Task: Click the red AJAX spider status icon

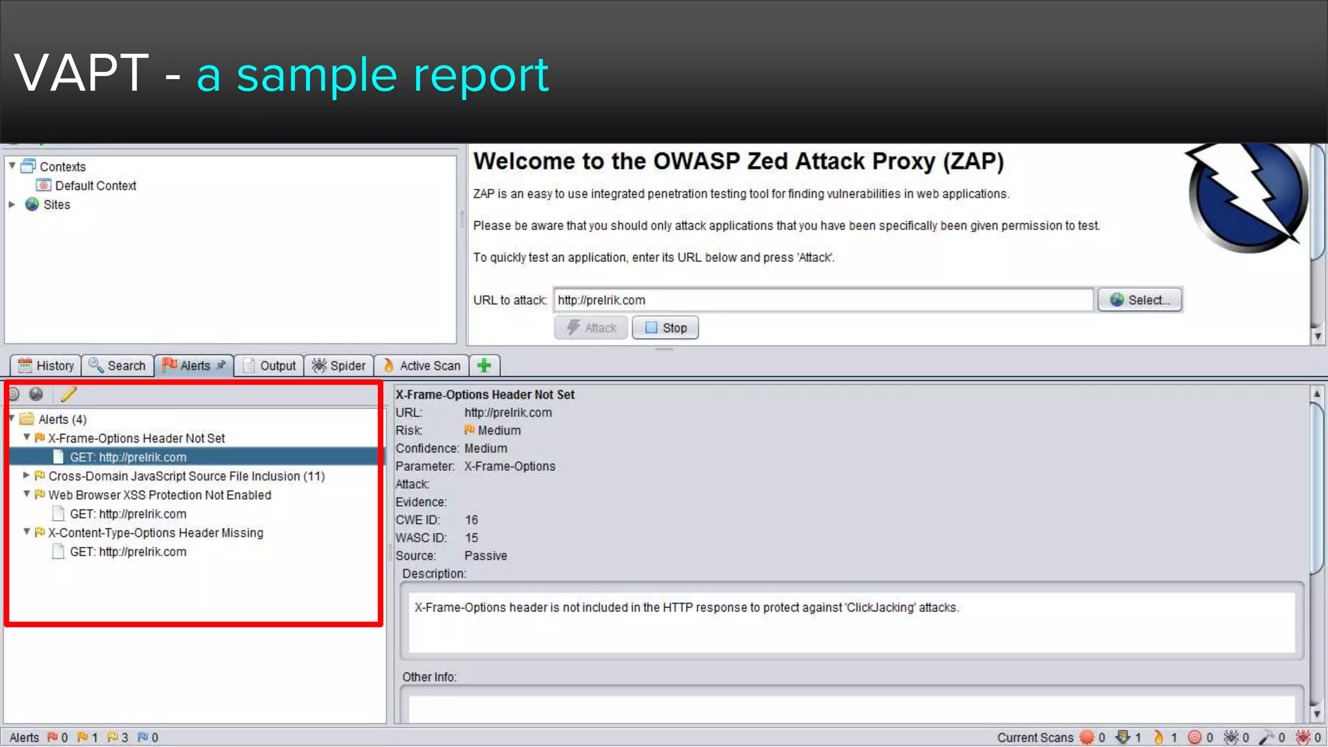Action: pos(1302,737)
